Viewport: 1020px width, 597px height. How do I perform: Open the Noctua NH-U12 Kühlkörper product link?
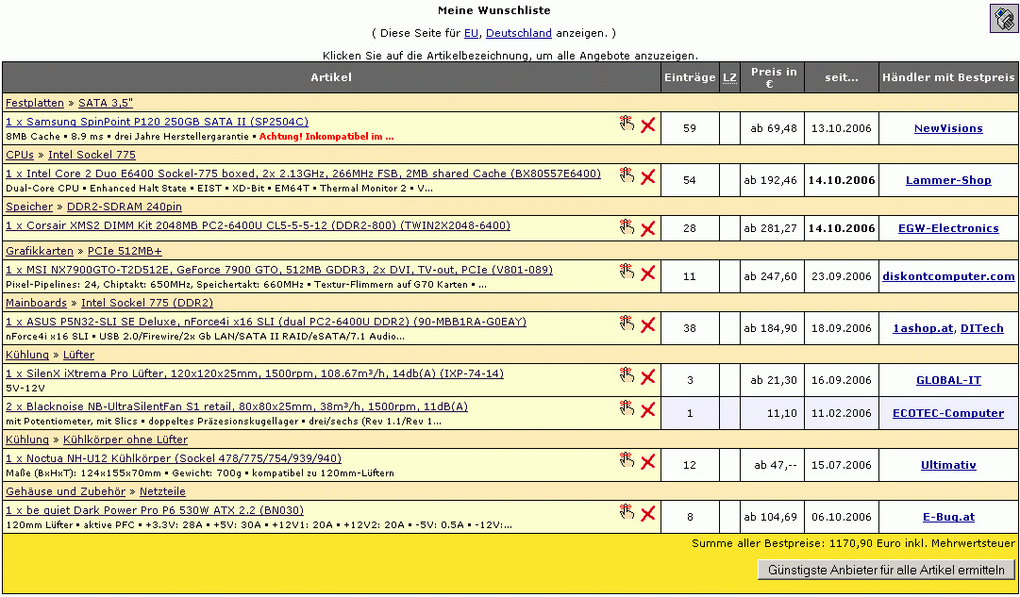pos(174,458)
